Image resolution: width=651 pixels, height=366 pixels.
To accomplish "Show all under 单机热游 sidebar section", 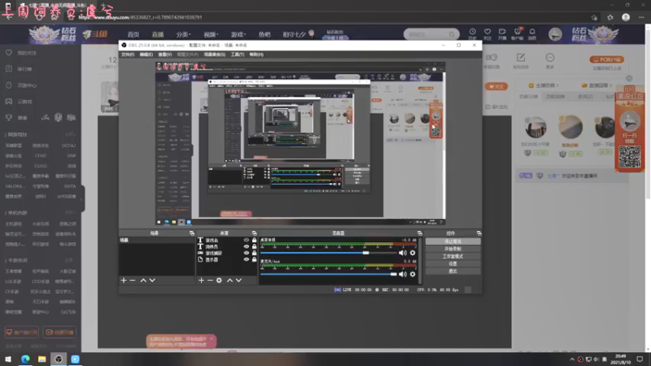I will click(x=70, y=212).
